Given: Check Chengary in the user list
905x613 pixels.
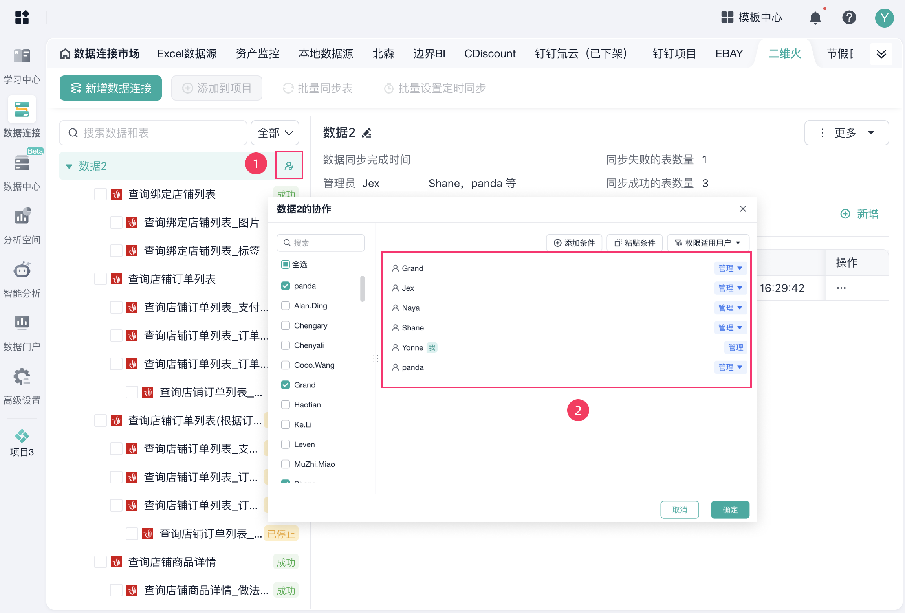Looking at the screenshot, I should (286, 325).
